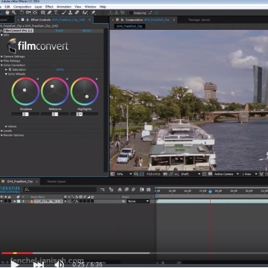Select the Hand tool in the toolbar

click(x=7, y=13)
